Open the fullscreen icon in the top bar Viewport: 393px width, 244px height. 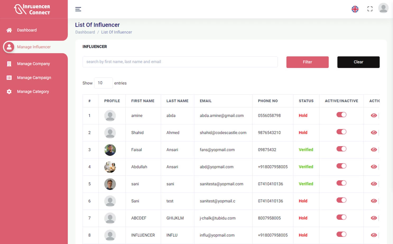[370, 8]
